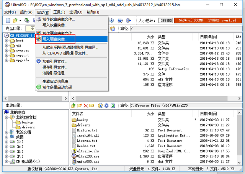The height and width of the screenshot is (174, 245).
Task: Expand the efi folder tree node
Action: point(7,46)
